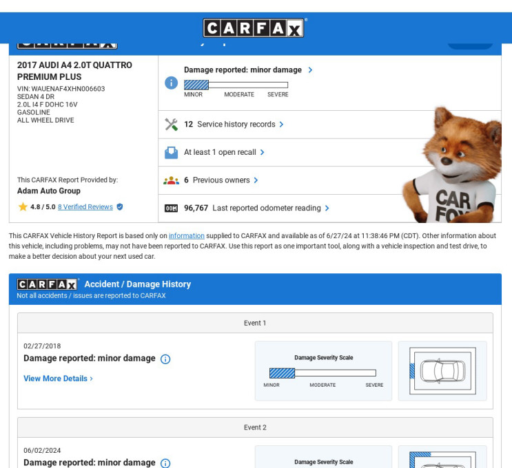Click the top summary damage severity bar
This screenshot has width=512, height=468.
[x=236, y=85]
